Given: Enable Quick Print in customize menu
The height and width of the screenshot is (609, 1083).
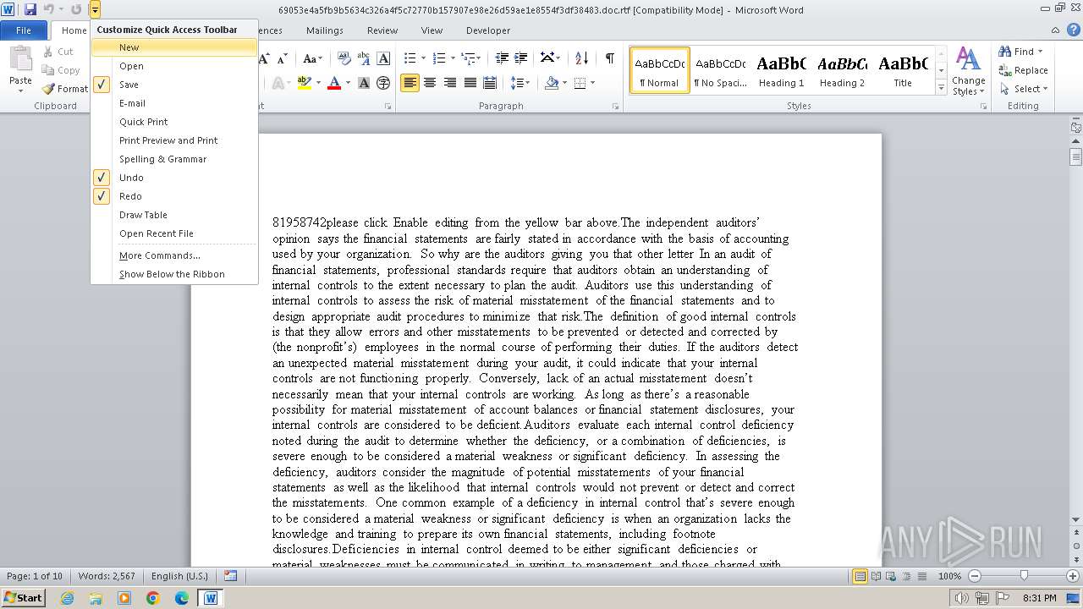Looking at the screenshot, I should click(x=173, y=122).
